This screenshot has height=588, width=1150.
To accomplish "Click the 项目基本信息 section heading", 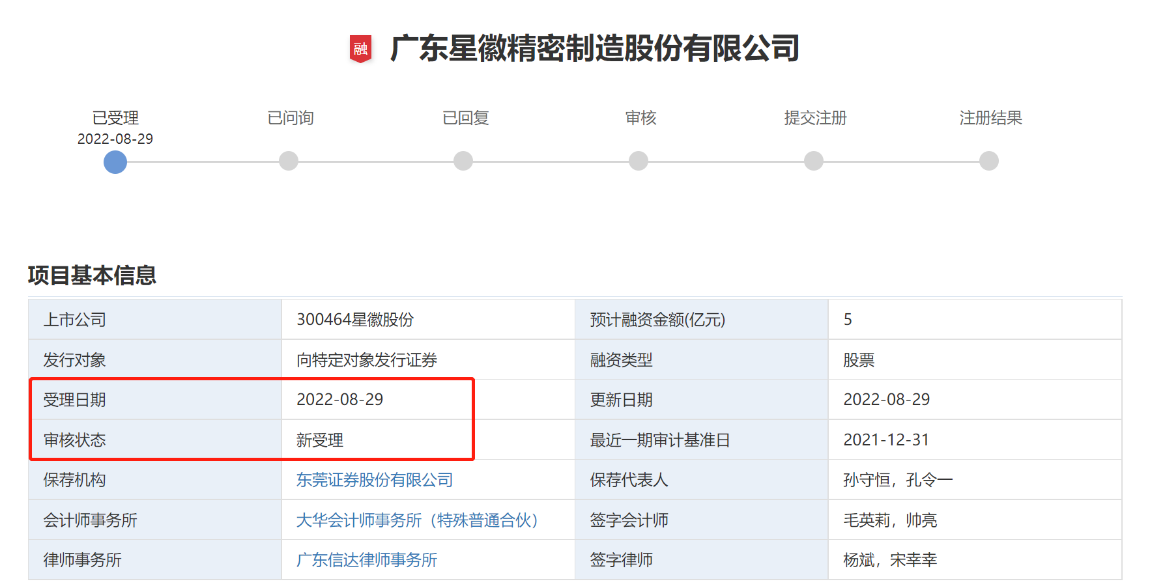I will point(92,275).
